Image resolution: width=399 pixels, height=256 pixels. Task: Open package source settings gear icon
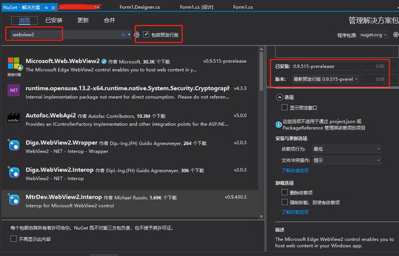396,35
